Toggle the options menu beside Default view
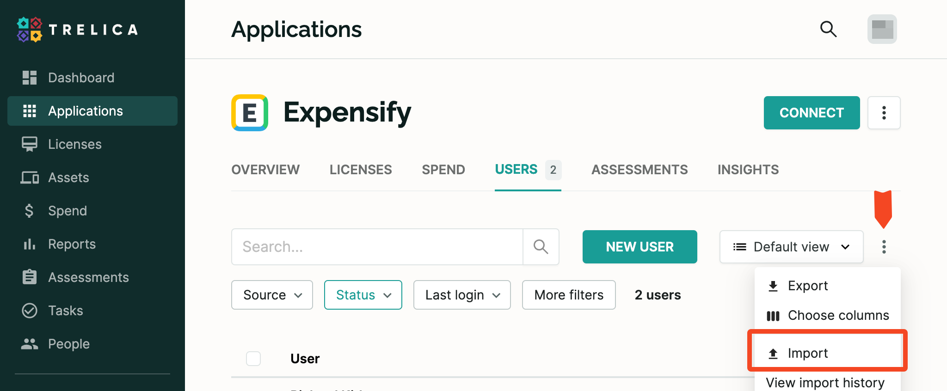Screen dimensions: 947x391 (x=884, y=247)
